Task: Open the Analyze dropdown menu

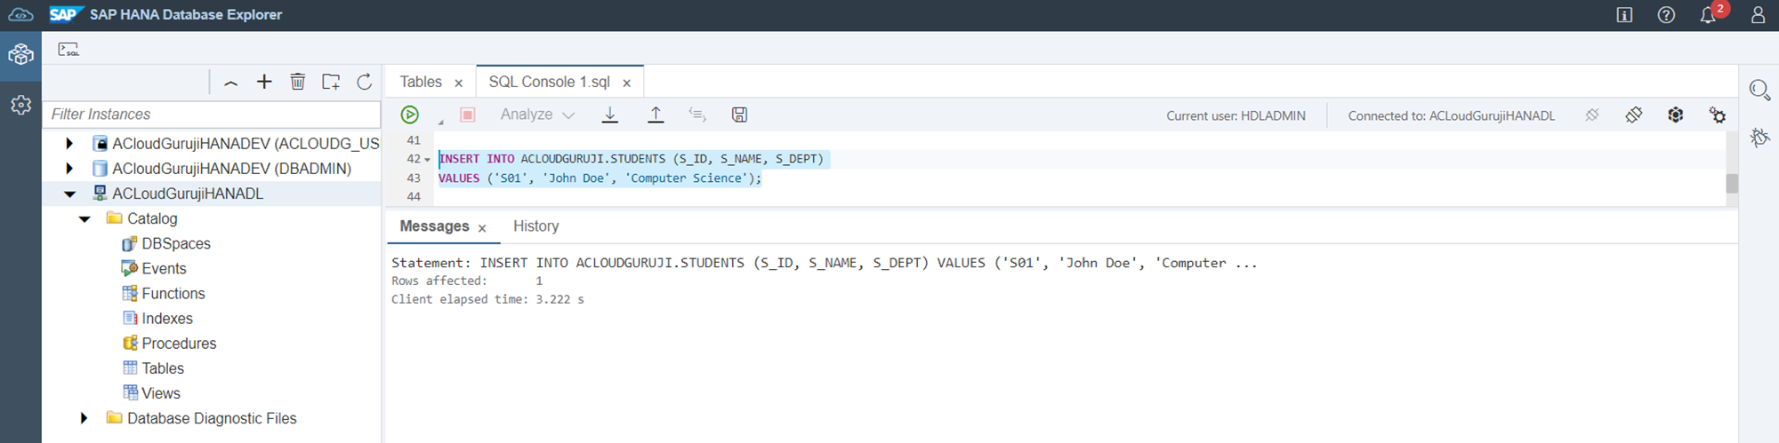Action: [537, 115]
